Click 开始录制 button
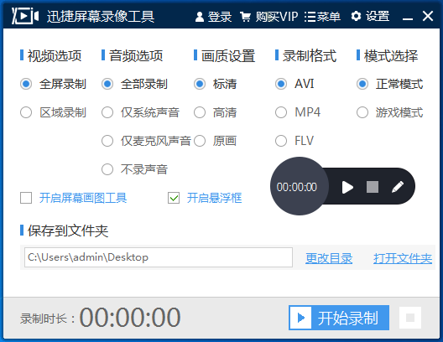 click(x=339, y=318)
